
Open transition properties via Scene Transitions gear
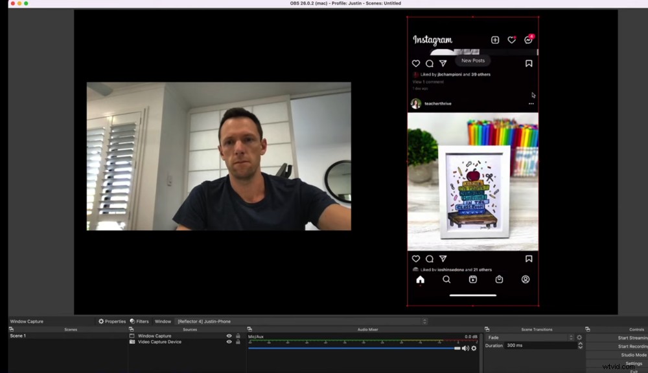(x=580, y=337)
